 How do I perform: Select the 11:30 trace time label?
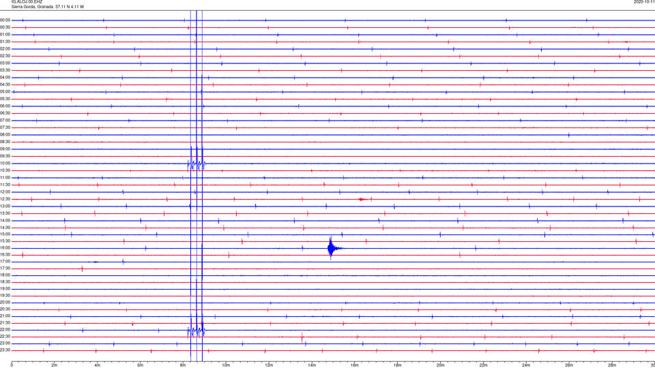5,185
